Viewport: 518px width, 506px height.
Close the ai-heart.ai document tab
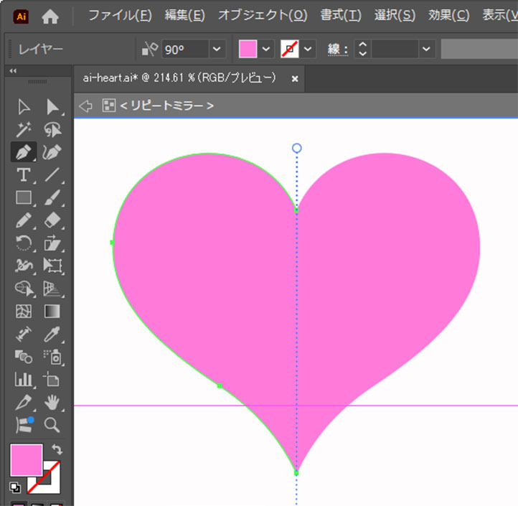(294, 79)
